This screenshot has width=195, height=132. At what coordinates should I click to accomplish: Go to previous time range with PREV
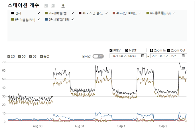[115, 50]
